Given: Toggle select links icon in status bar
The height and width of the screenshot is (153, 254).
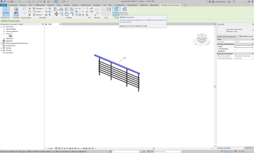Looking at the screenshot, I should 222,152.
